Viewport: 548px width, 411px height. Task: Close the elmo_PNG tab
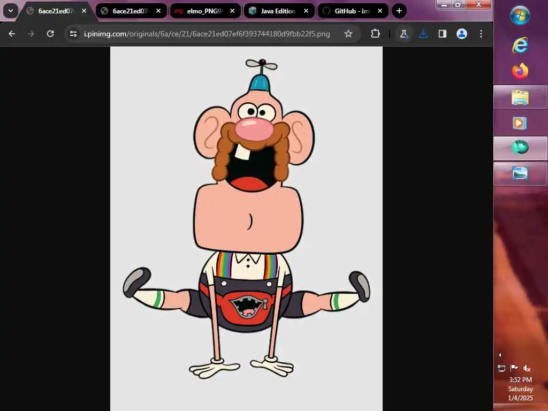coord(232,11)
